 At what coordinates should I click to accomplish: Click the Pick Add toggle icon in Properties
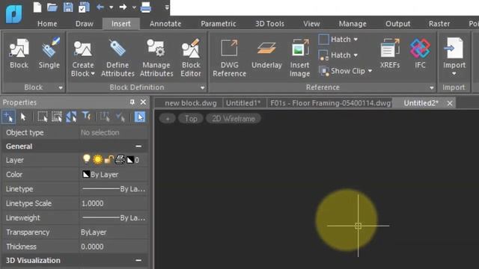[x=8, y=117]
